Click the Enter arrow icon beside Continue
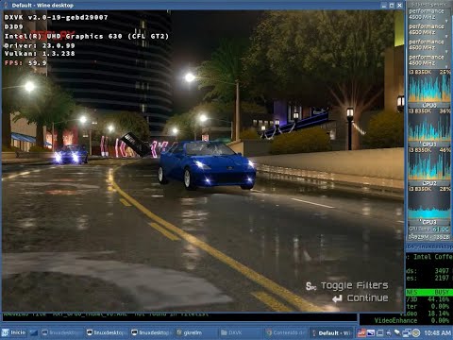This screenshot has width=453, height=340. [x=337, y=298]
